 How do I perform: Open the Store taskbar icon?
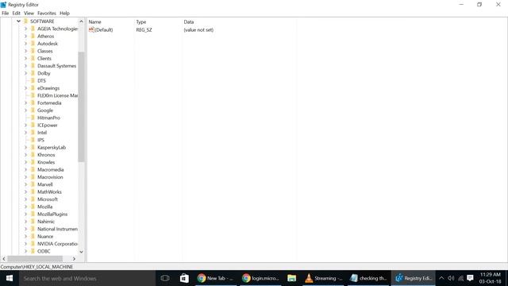coord(184,278)
